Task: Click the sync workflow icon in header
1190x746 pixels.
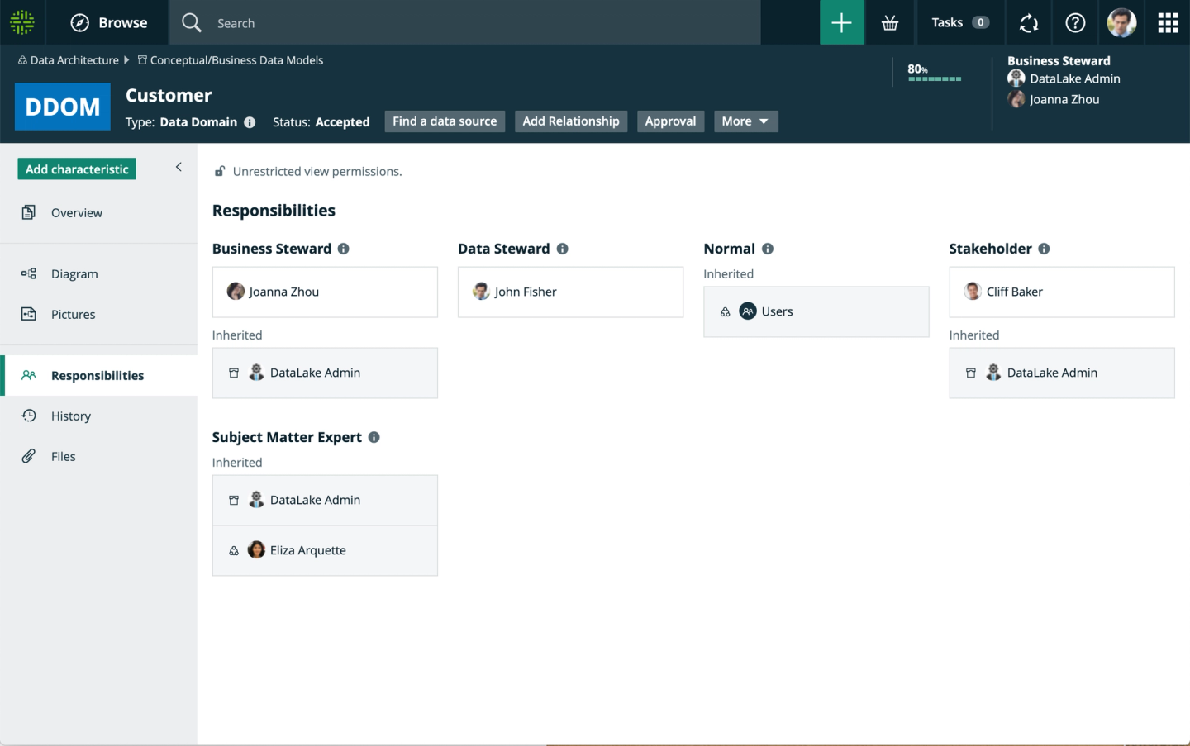Action: point(1028,23)
